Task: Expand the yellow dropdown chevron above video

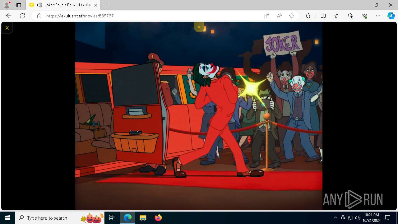Action: pos(199,27)
